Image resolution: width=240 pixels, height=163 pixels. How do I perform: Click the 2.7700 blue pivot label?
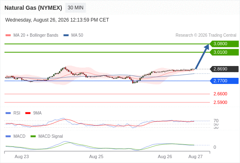click(x=224, y=81)
